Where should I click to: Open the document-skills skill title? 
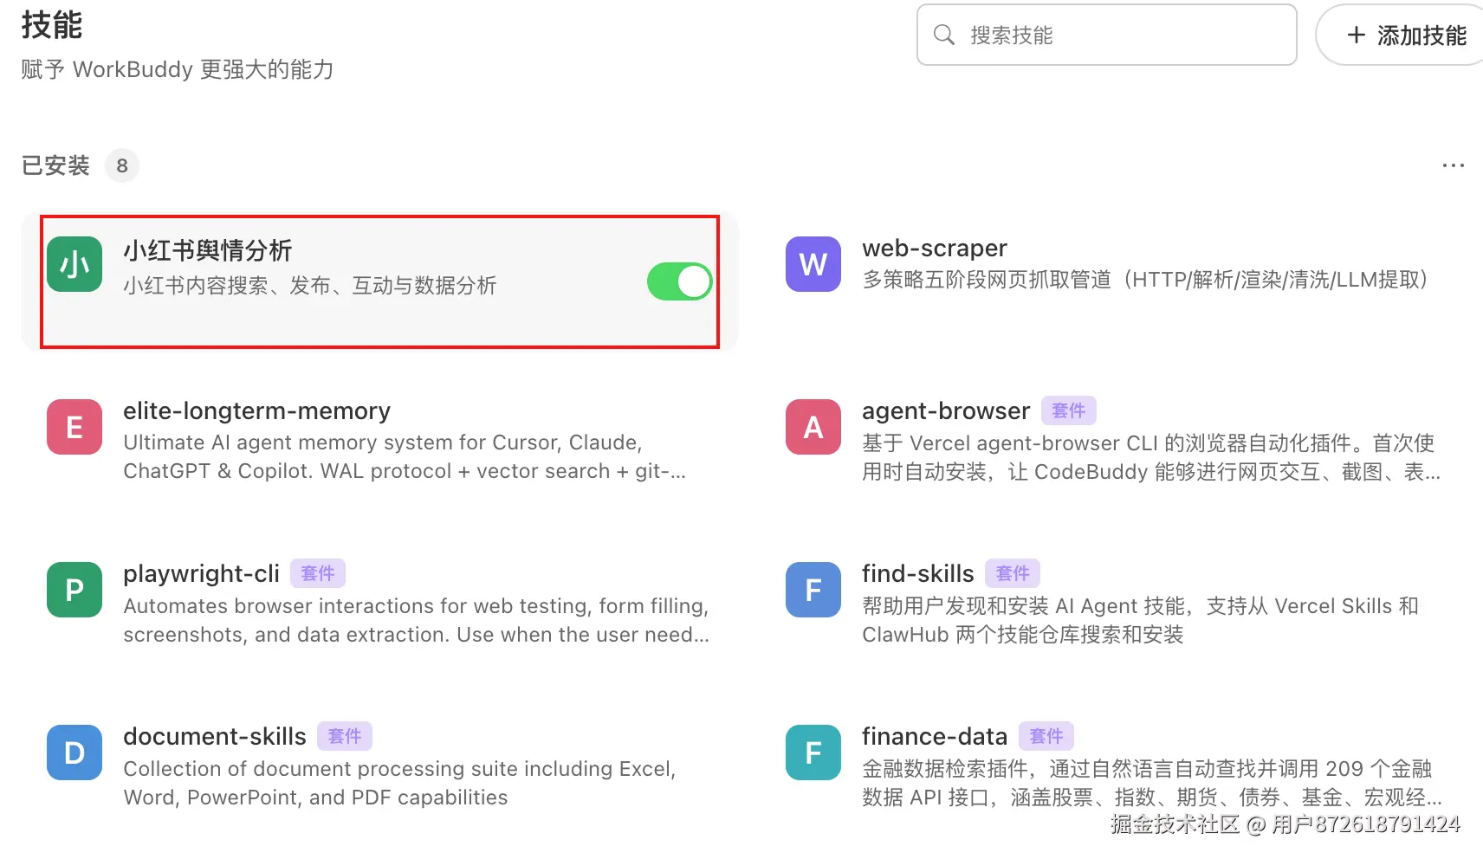[x=215, y=737]
